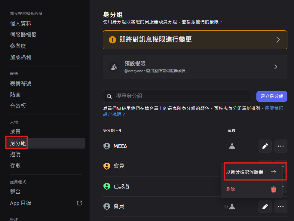Viewport: 294px width, 221px height.
Task: Click the pencil edit icon for MEE6
Action: 265,146
